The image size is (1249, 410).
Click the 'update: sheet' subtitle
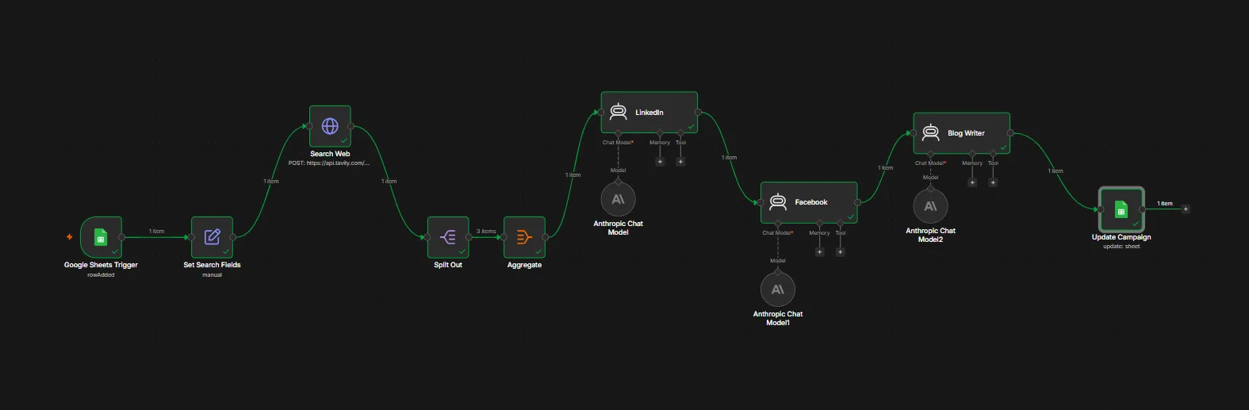[1121, 247]
